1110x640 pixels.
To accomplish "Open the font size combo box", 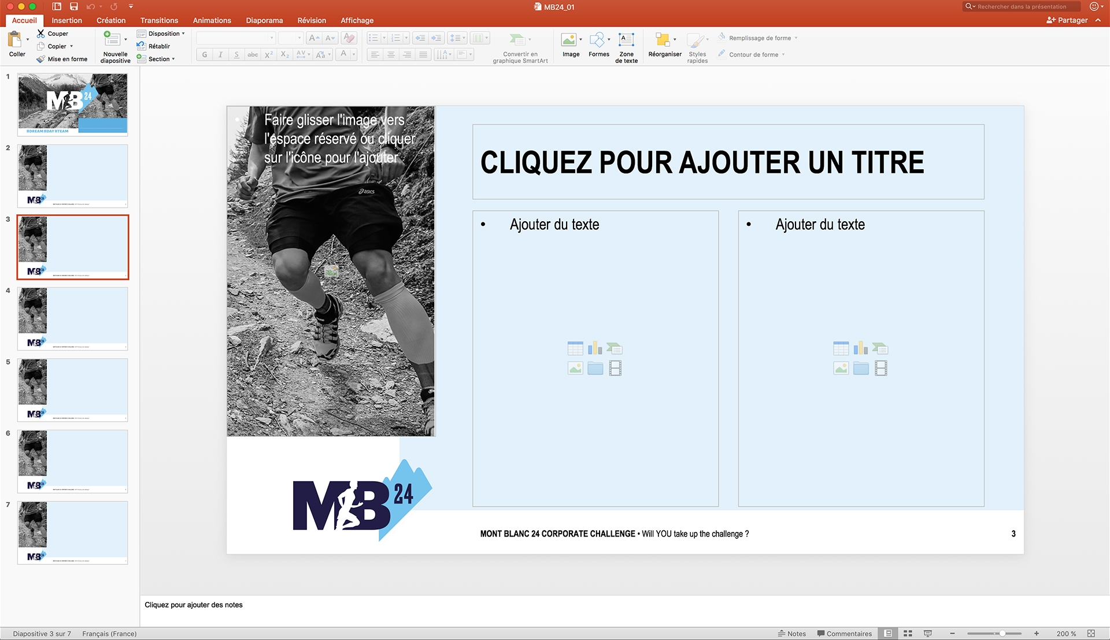I will point(291,38).
